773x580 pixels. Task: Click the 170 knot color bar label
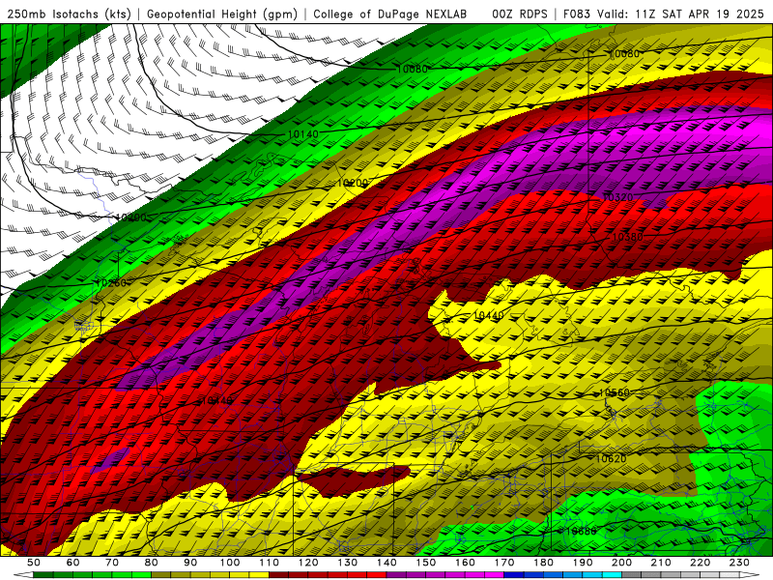click(x=504, y=563)
